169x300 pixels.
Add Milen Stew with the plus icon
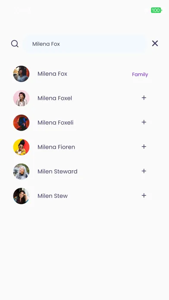[x=144, y=195]
